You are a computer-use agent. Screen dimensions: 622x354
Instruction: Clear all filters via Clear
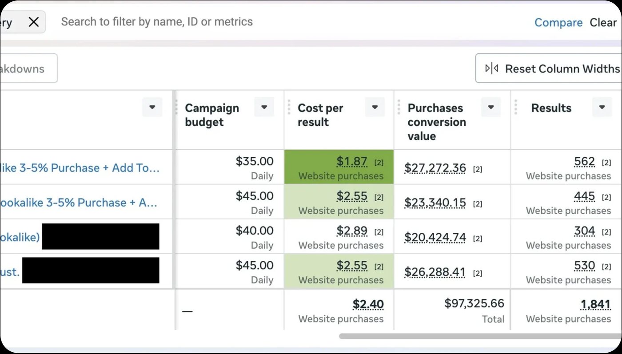click(x=603, y=23)
